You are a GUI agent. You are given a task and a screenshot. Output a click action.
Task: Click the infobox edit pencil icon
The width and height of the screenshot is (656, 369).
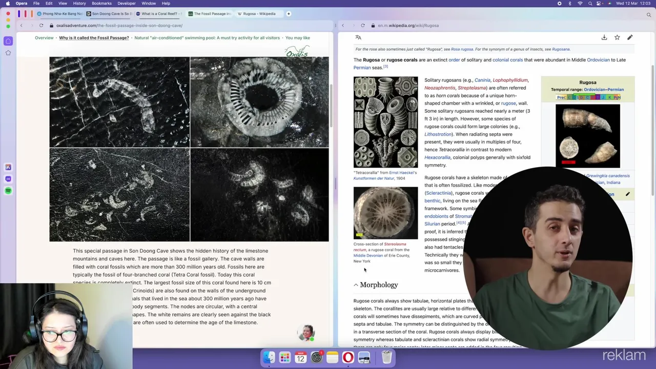pos(627,194)
